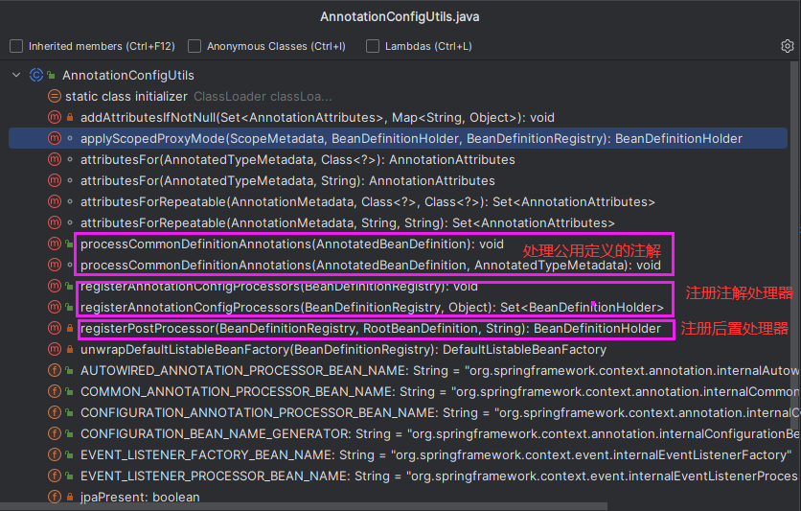Click field icon of EVENT_LISTENER_FACTORY_BEAN_NAME
This screenshot has width=801, height=511.
pos(55,454)
